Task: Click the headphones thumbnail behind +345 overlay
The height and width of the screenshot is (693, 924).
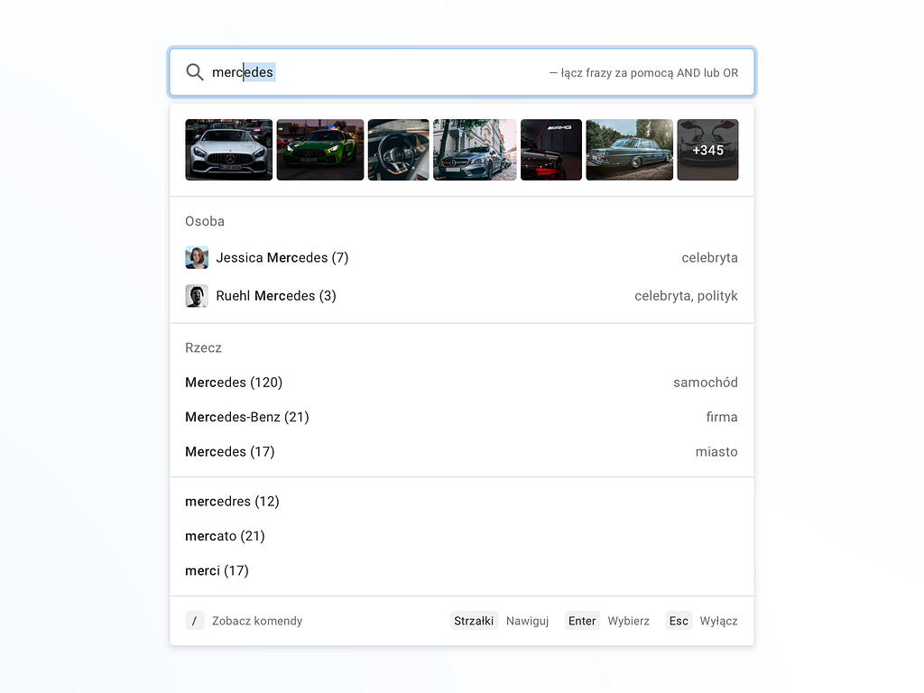Action: (x=707, y=150)
